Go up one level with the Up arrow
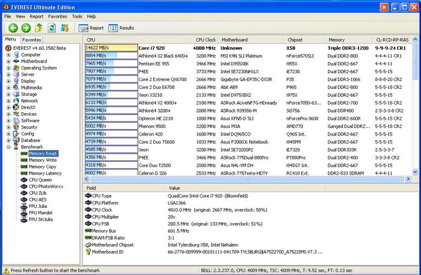The image size is (421, 275). (x=39, y=27)
